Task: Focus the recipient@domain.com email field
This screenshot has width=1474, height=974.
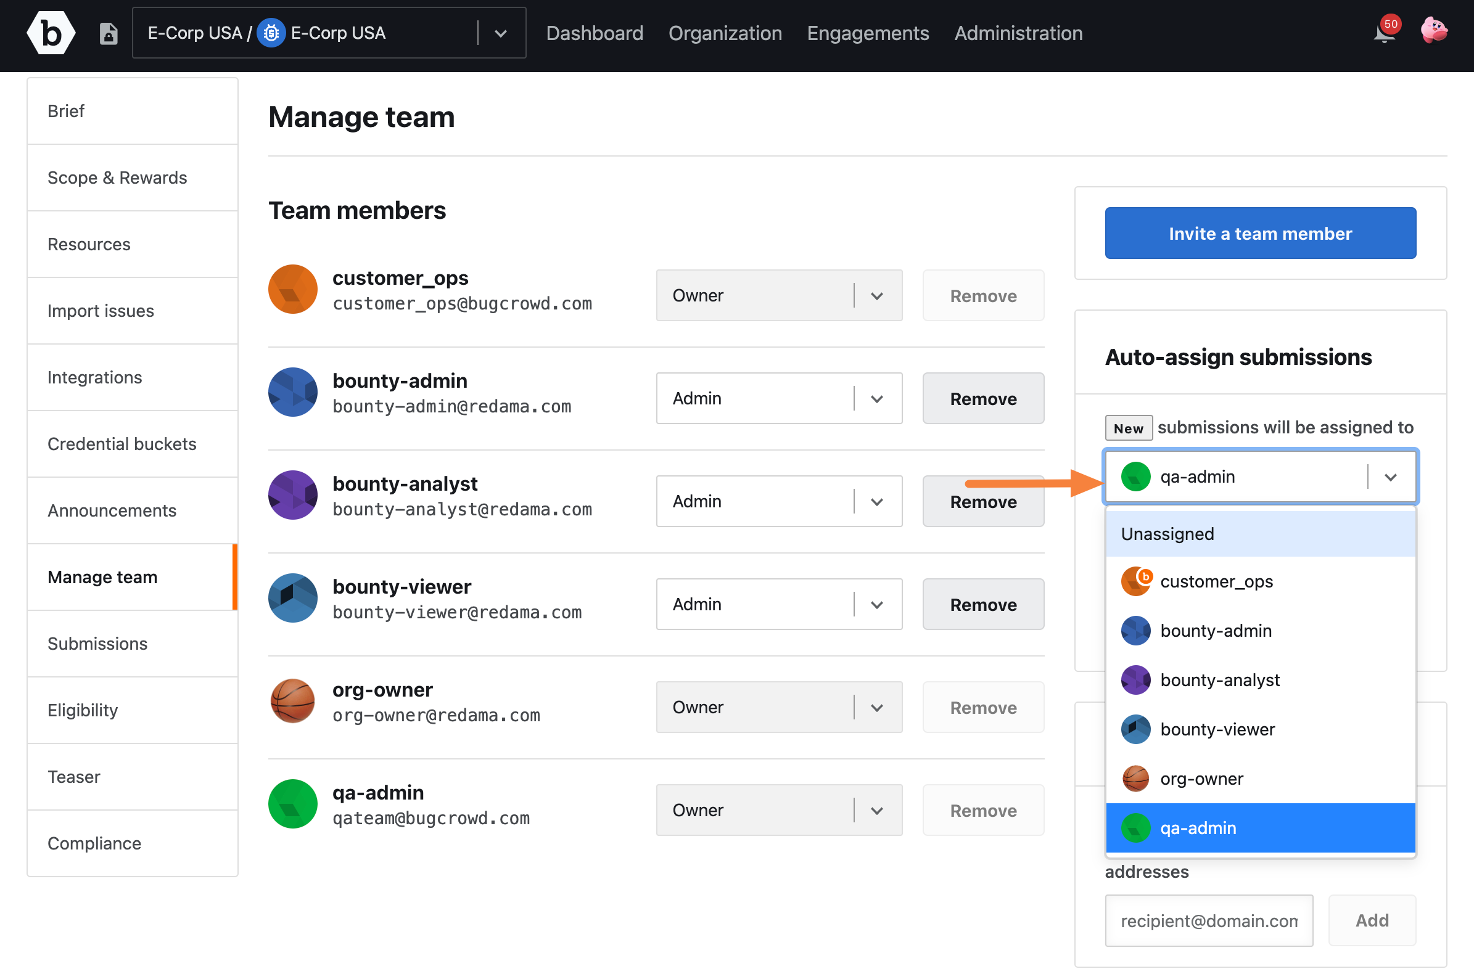Action: [1209, 920]
